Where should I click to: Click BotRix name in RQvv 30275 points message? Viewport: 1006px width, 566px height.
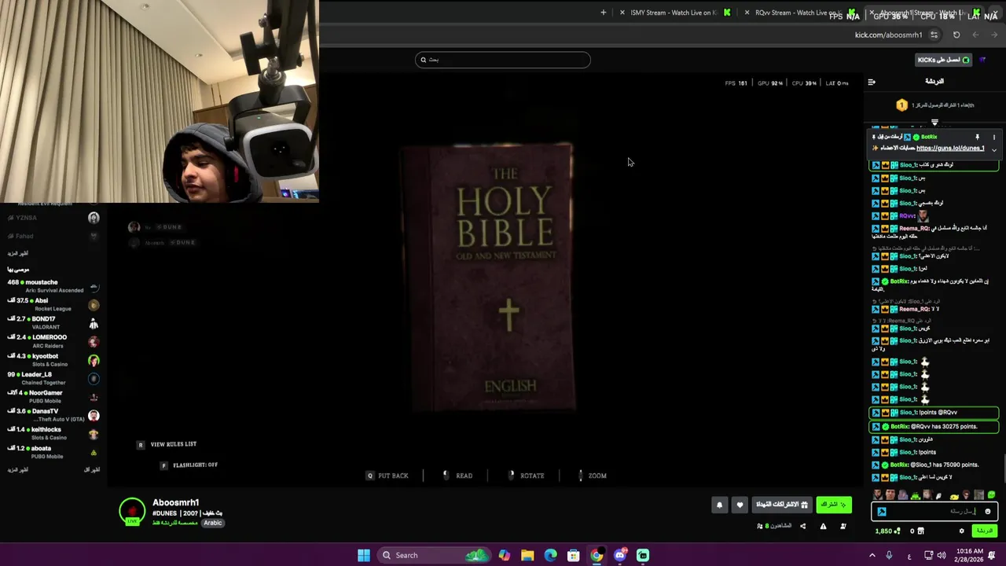pyautogui.click(x=899, y=427)
